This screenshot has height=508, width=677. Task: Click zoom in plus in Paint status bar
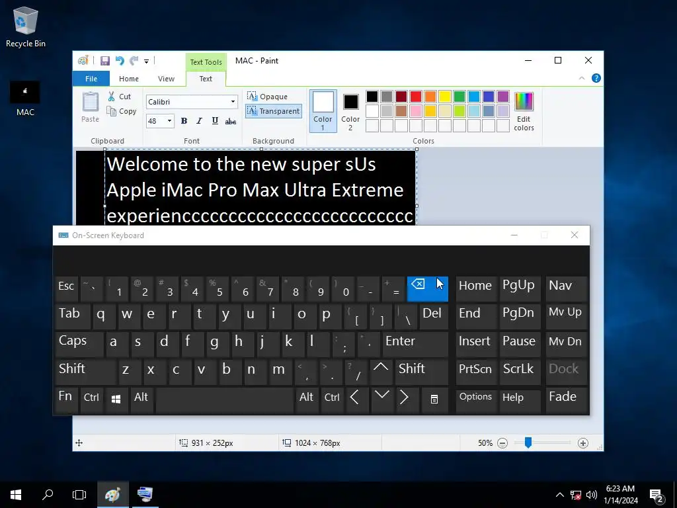tap(583, 443)
